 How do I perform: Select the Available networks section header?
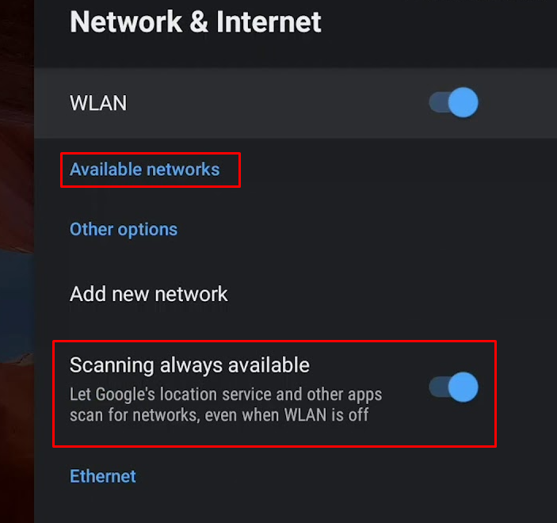[x=144, y=169]
